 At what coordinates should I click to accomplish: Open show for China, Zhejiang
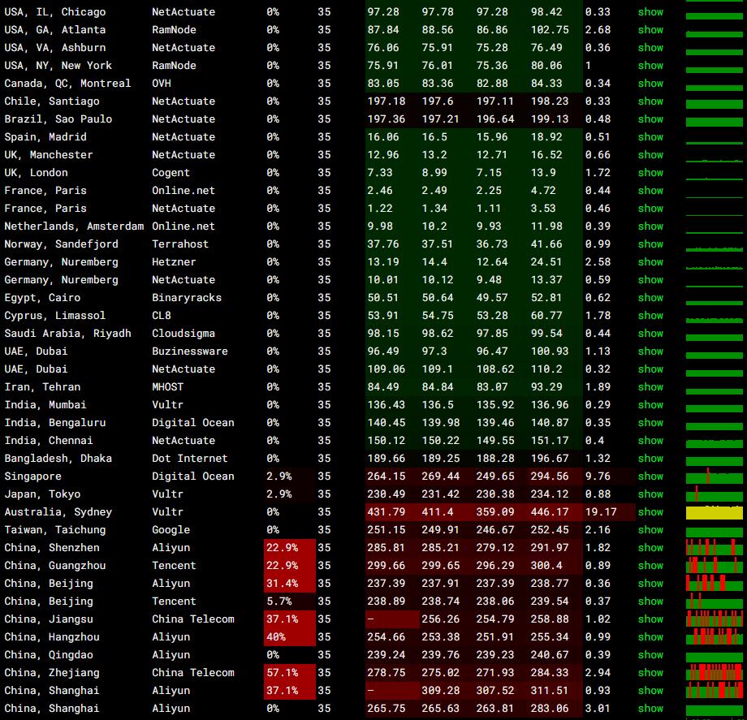click(650, 672)
